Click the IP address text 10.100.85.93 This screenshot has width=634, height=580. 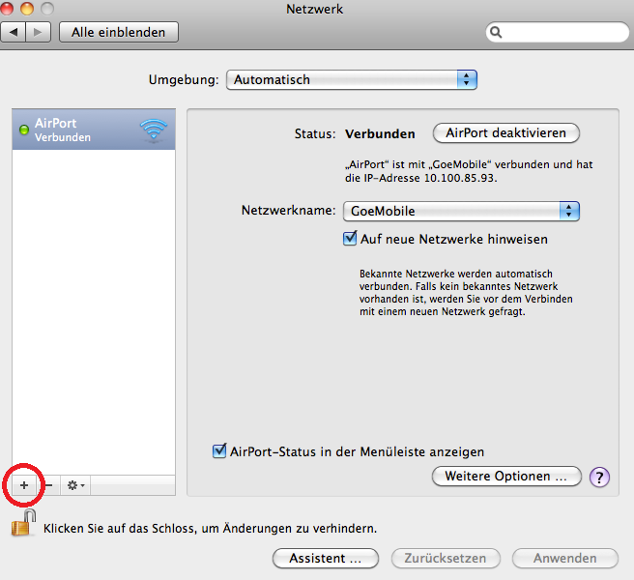459,178
